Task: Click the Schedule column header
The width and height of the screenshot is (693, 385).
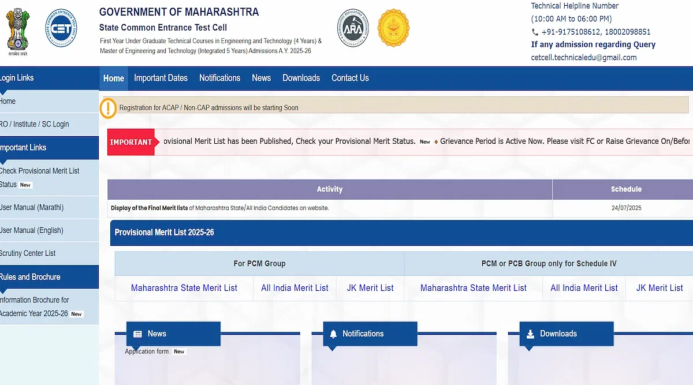Action: click(x=623, y=189)
